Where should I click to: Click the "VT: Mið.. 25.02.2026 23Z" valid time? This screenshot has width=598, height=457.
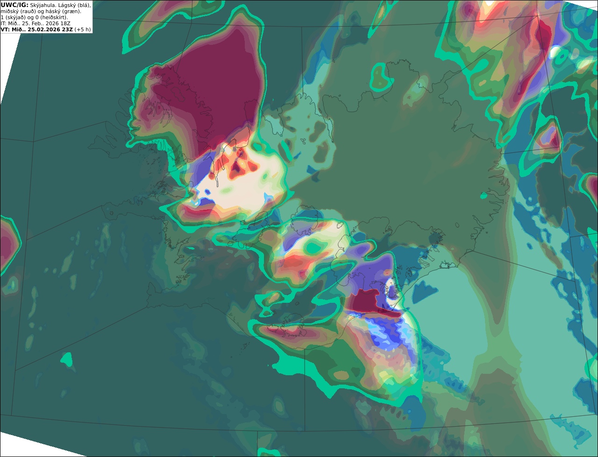[x=36, y=29]
